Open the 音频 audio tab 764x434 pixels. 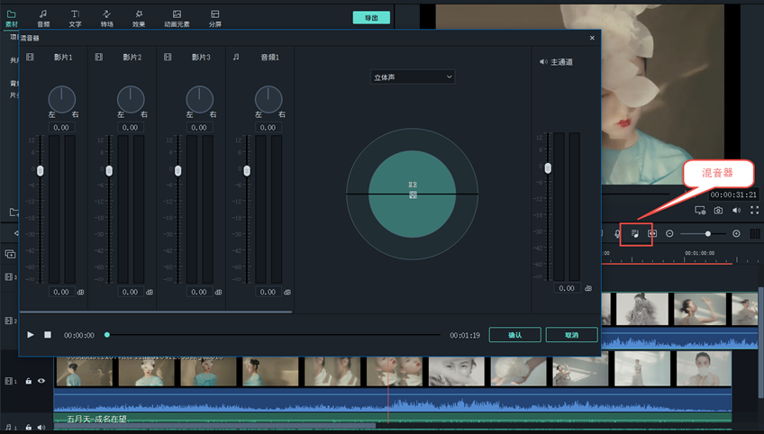pos(43,18)
